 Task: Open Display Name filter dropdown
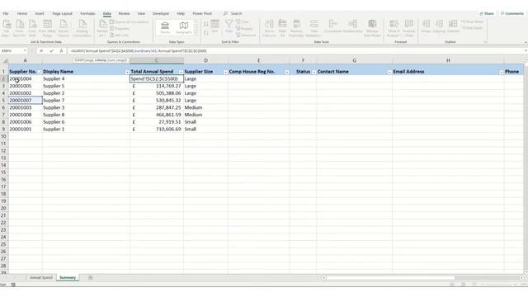(127, 72)
